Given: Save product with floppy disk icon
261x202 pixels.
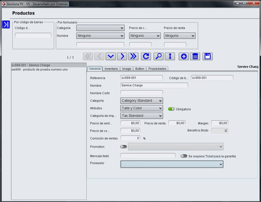Looking at the screenshot, I should [208, 56].
